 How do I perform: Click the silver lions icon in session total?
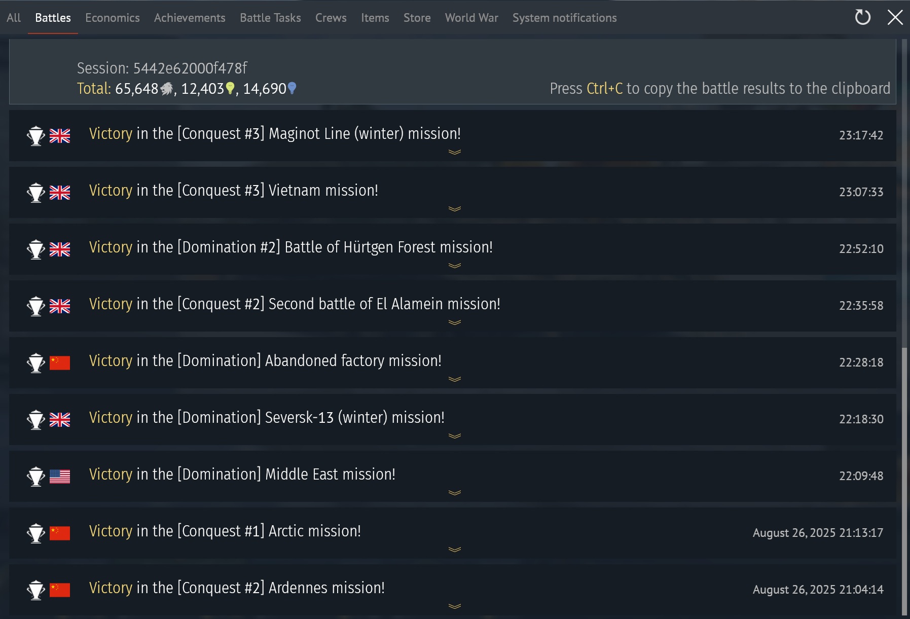click(167, 89)
